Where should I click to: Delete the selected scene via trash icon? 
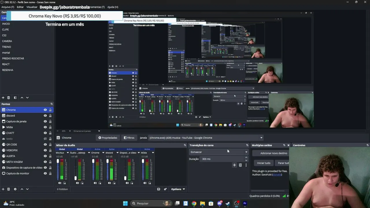9,98
